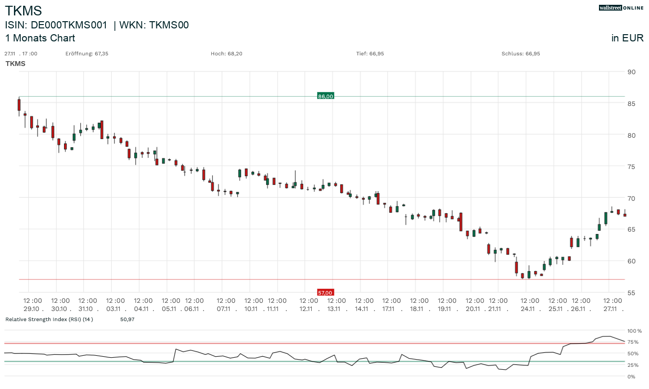Click the wallstreet ONLINE logo
Screen dimensions: 649x389
click(621, 8)
